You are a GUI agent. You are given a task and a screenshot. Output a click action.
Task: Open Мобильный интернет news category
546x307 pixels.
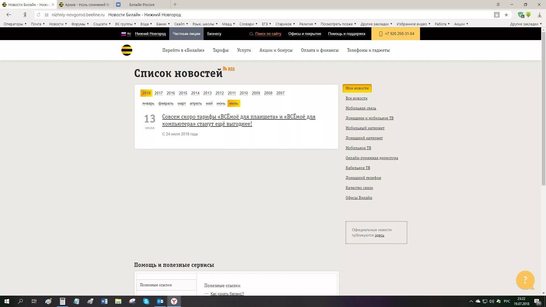coord(365,128)
